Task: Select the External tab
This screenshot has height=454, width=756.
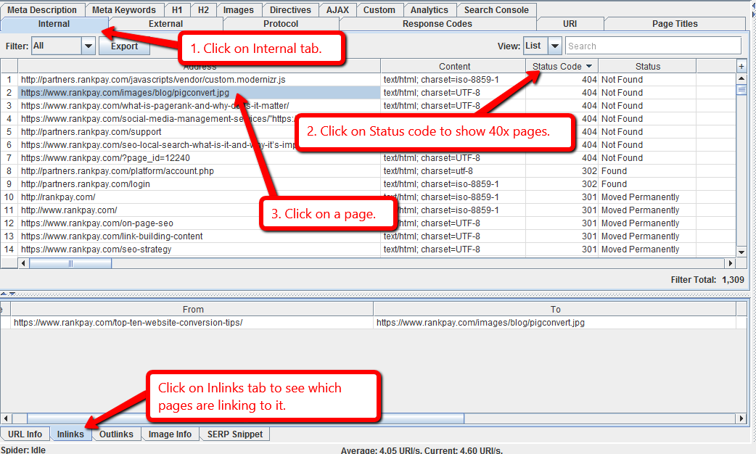Action: pyautogui.click(x=165, y=24)
